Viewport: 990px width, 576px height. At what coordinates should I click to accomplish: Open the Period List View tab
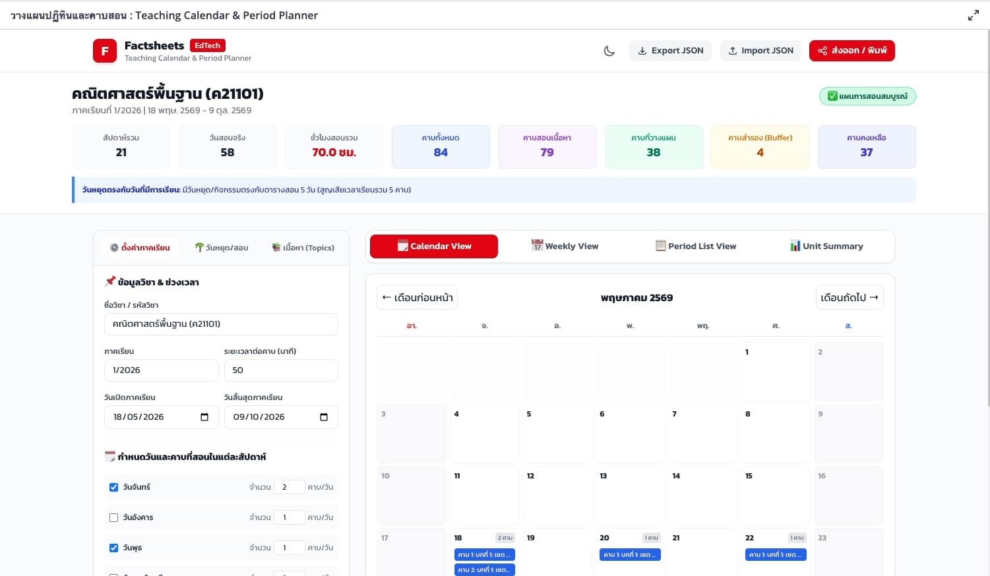pyautogui.click(x=696, y=246)
